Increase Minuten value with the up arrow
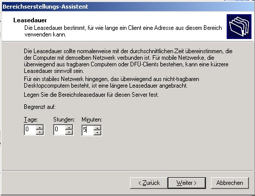 click(x=97, y=128)
